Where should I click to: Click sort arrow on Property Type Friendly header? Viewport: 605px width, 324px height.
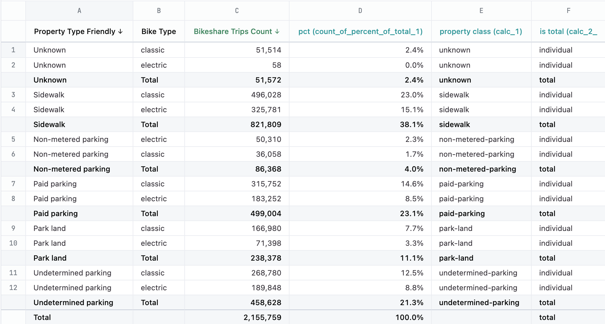120,32
